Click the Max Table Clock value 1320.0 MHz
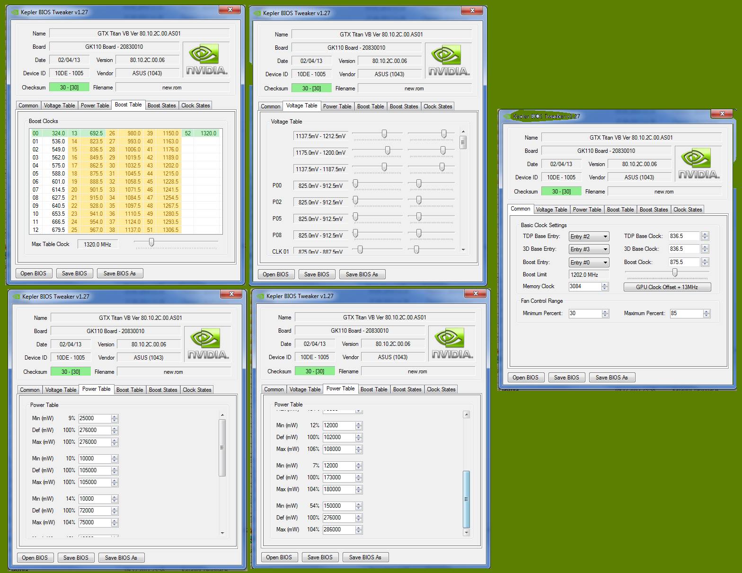 [x=97, y=245]
